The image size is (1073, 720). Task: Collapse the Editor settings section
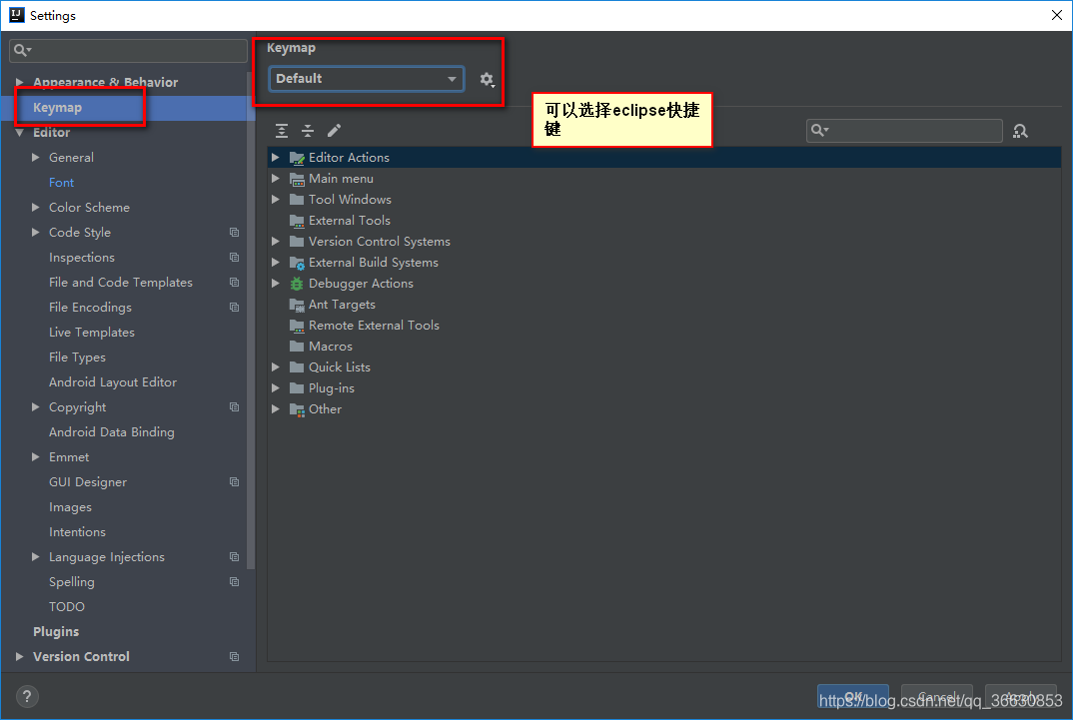point(19,133)
